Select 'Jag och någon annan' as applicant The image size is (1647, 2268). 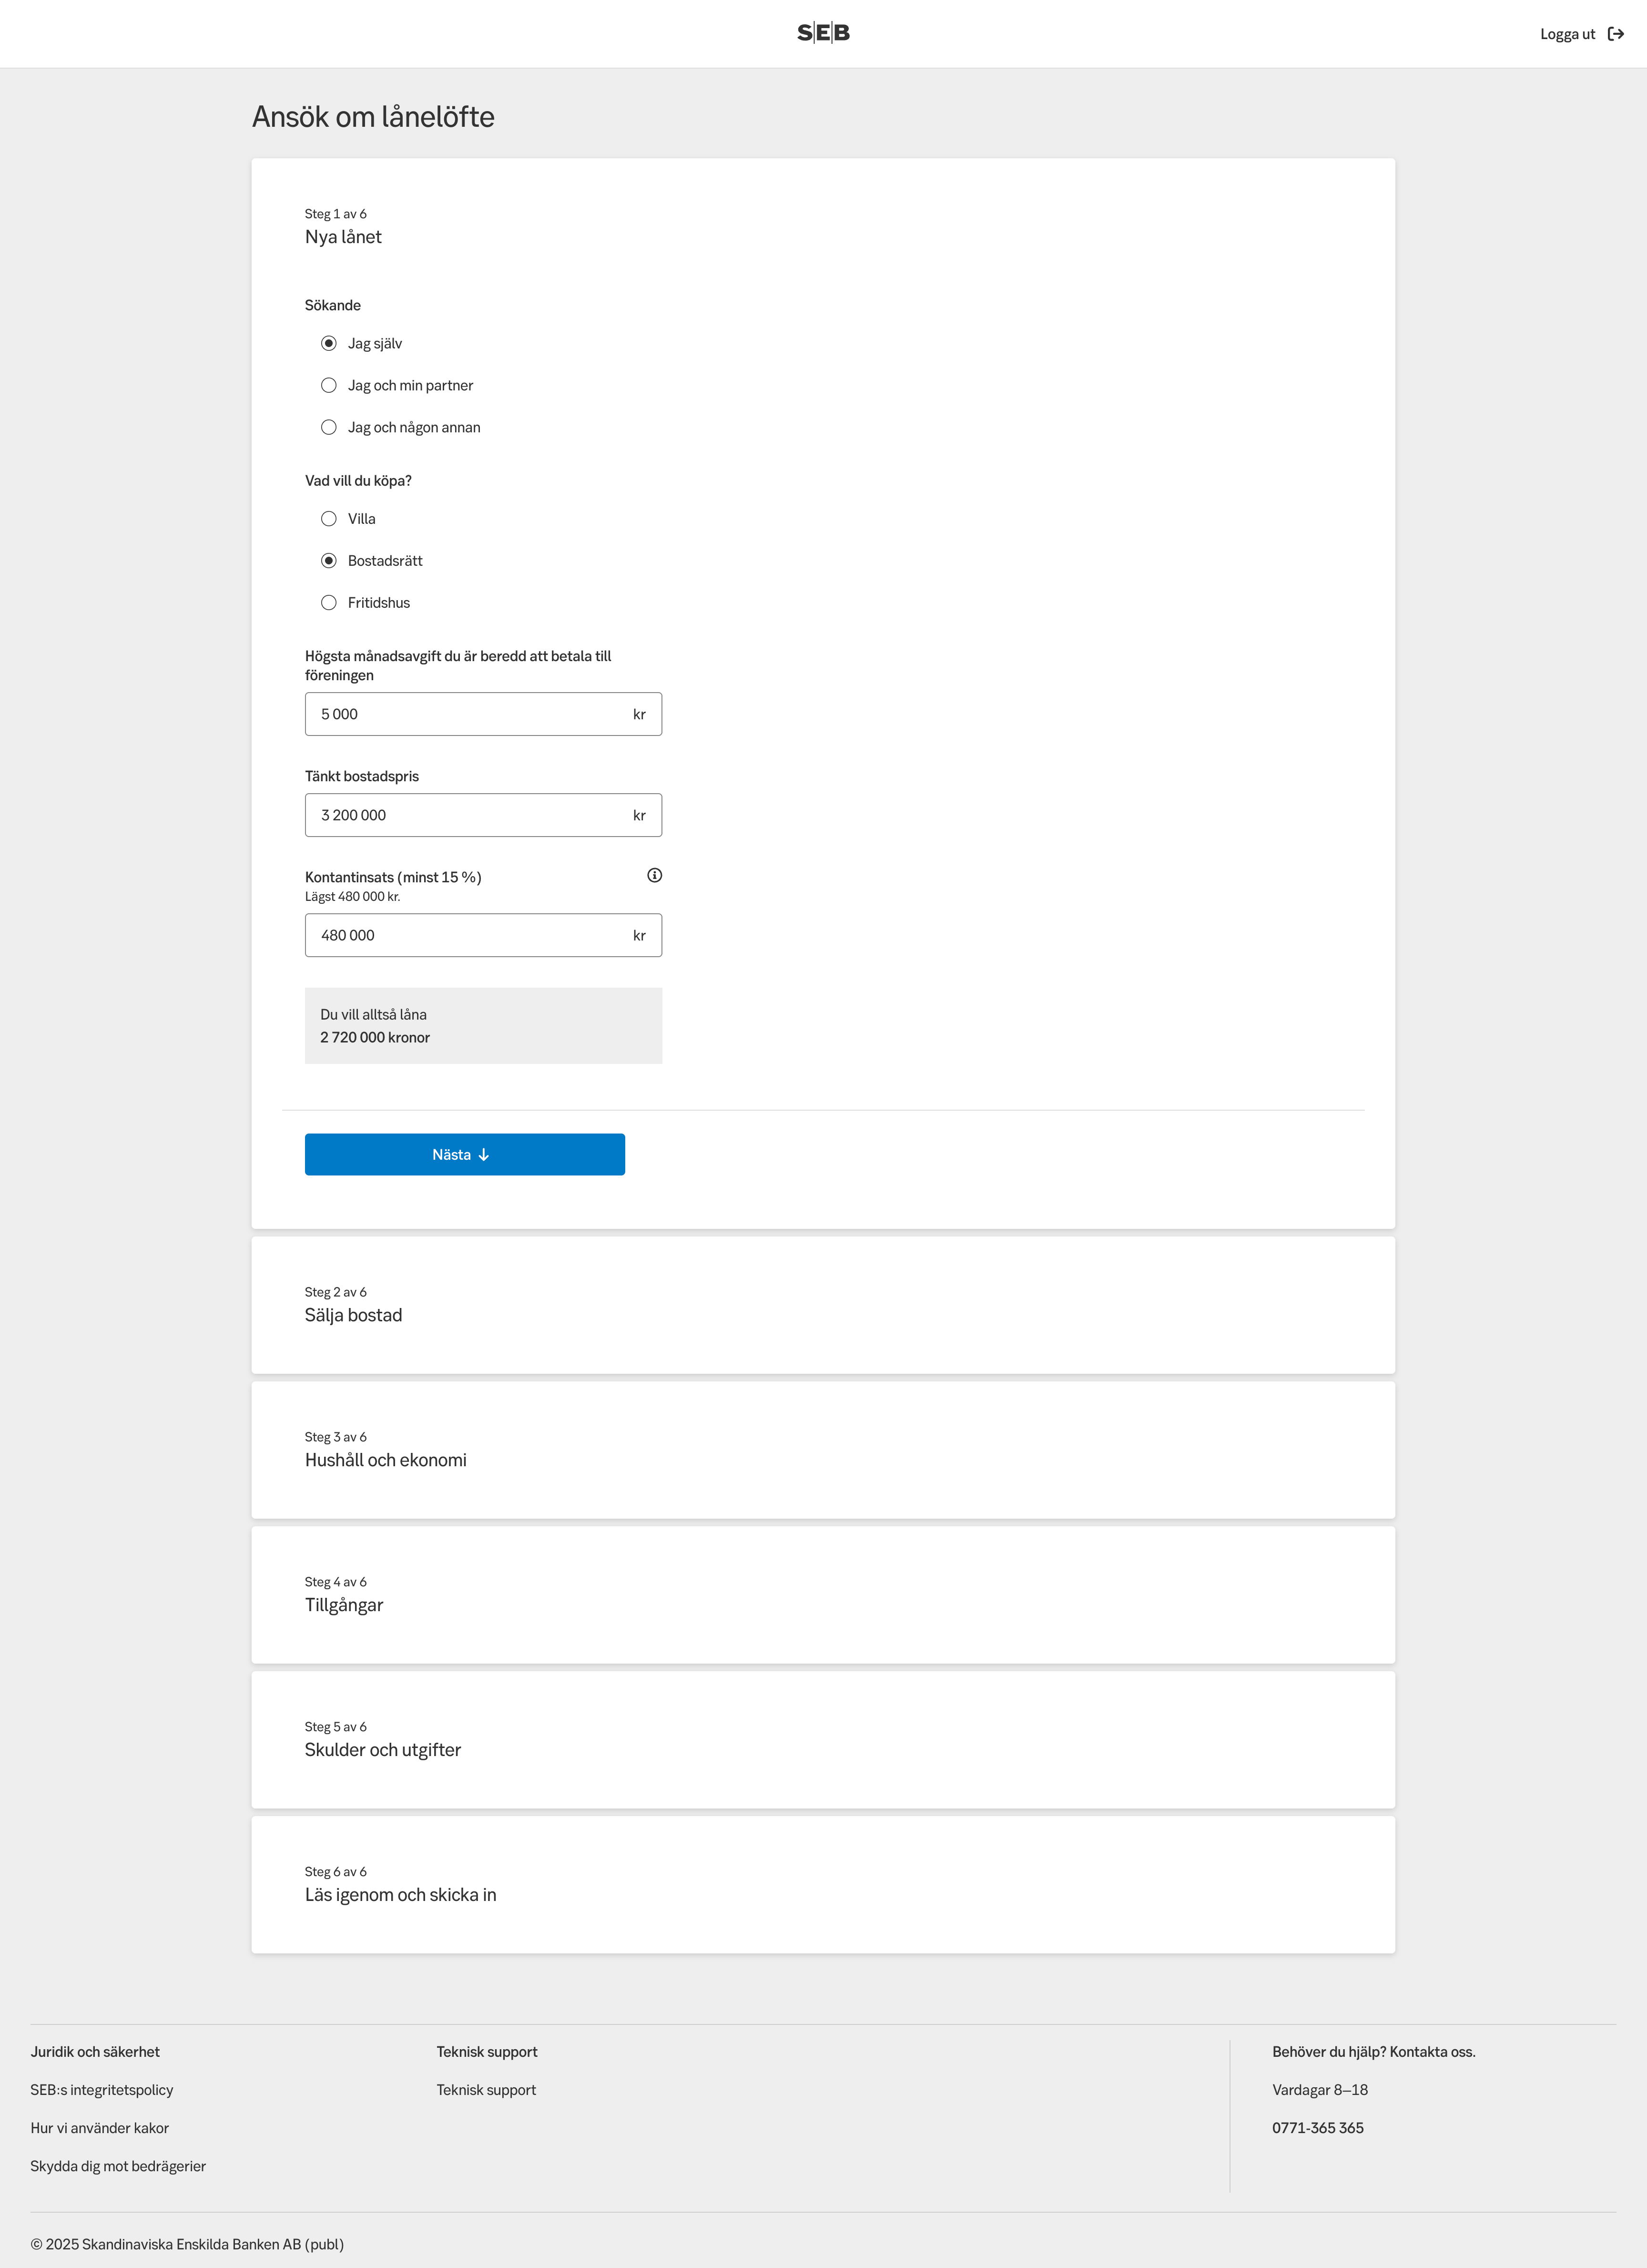click(329, 427)
